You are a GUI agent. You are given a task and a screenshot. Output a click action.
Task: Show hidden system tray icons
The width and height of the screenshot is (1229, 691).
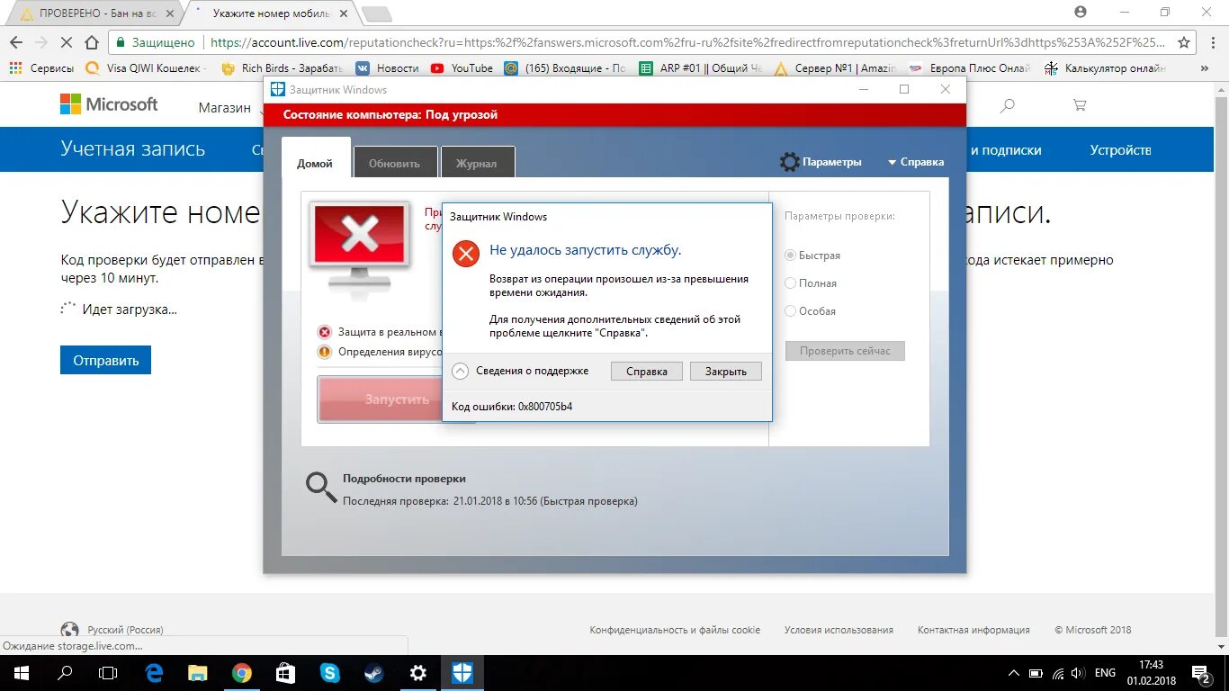pyautogui.click(x=1014, y=673)
